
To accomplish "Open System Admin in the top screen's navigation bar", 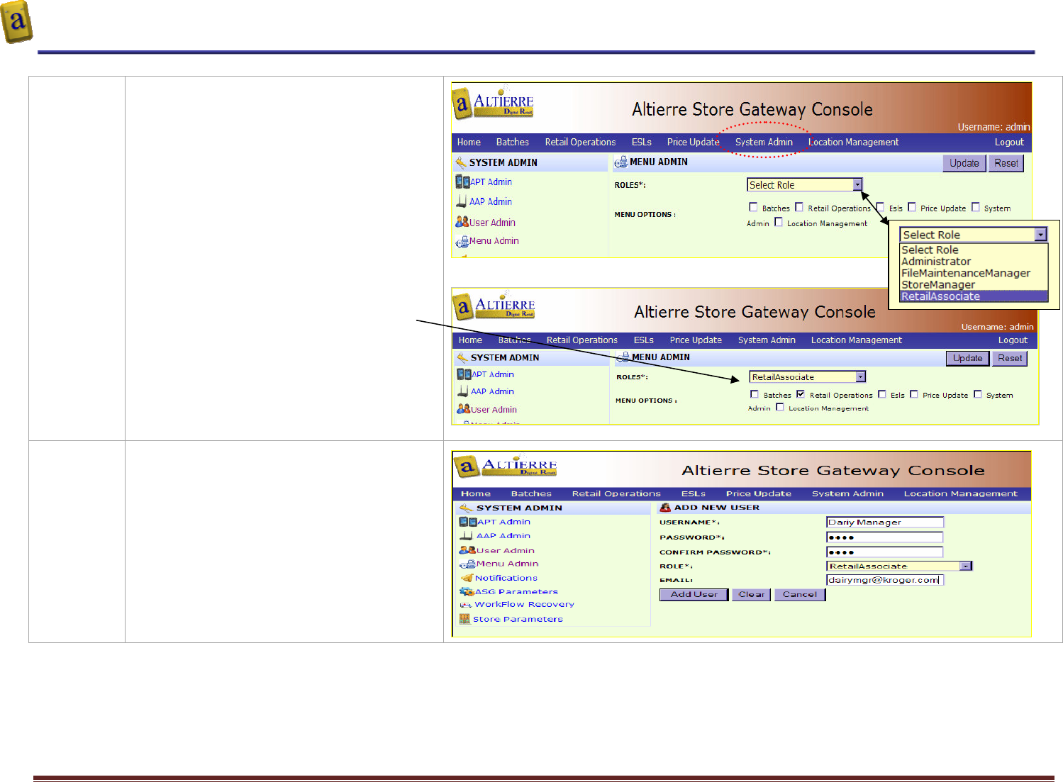I will point(764,142).
